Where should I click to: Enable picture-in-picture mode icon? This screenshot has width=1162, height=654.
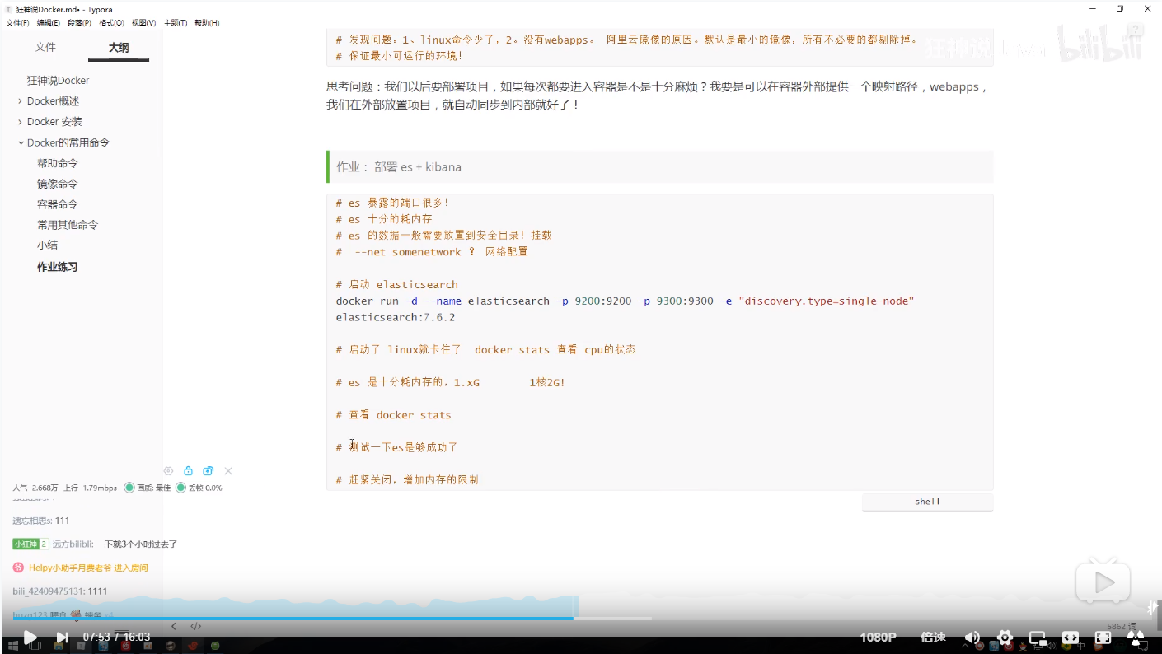tap(1038, 638)
